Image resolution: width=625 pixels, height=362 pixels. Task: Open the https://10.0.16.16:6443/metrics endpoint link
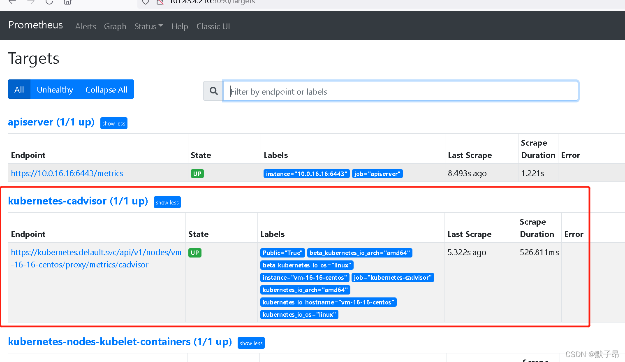point(67,173)
